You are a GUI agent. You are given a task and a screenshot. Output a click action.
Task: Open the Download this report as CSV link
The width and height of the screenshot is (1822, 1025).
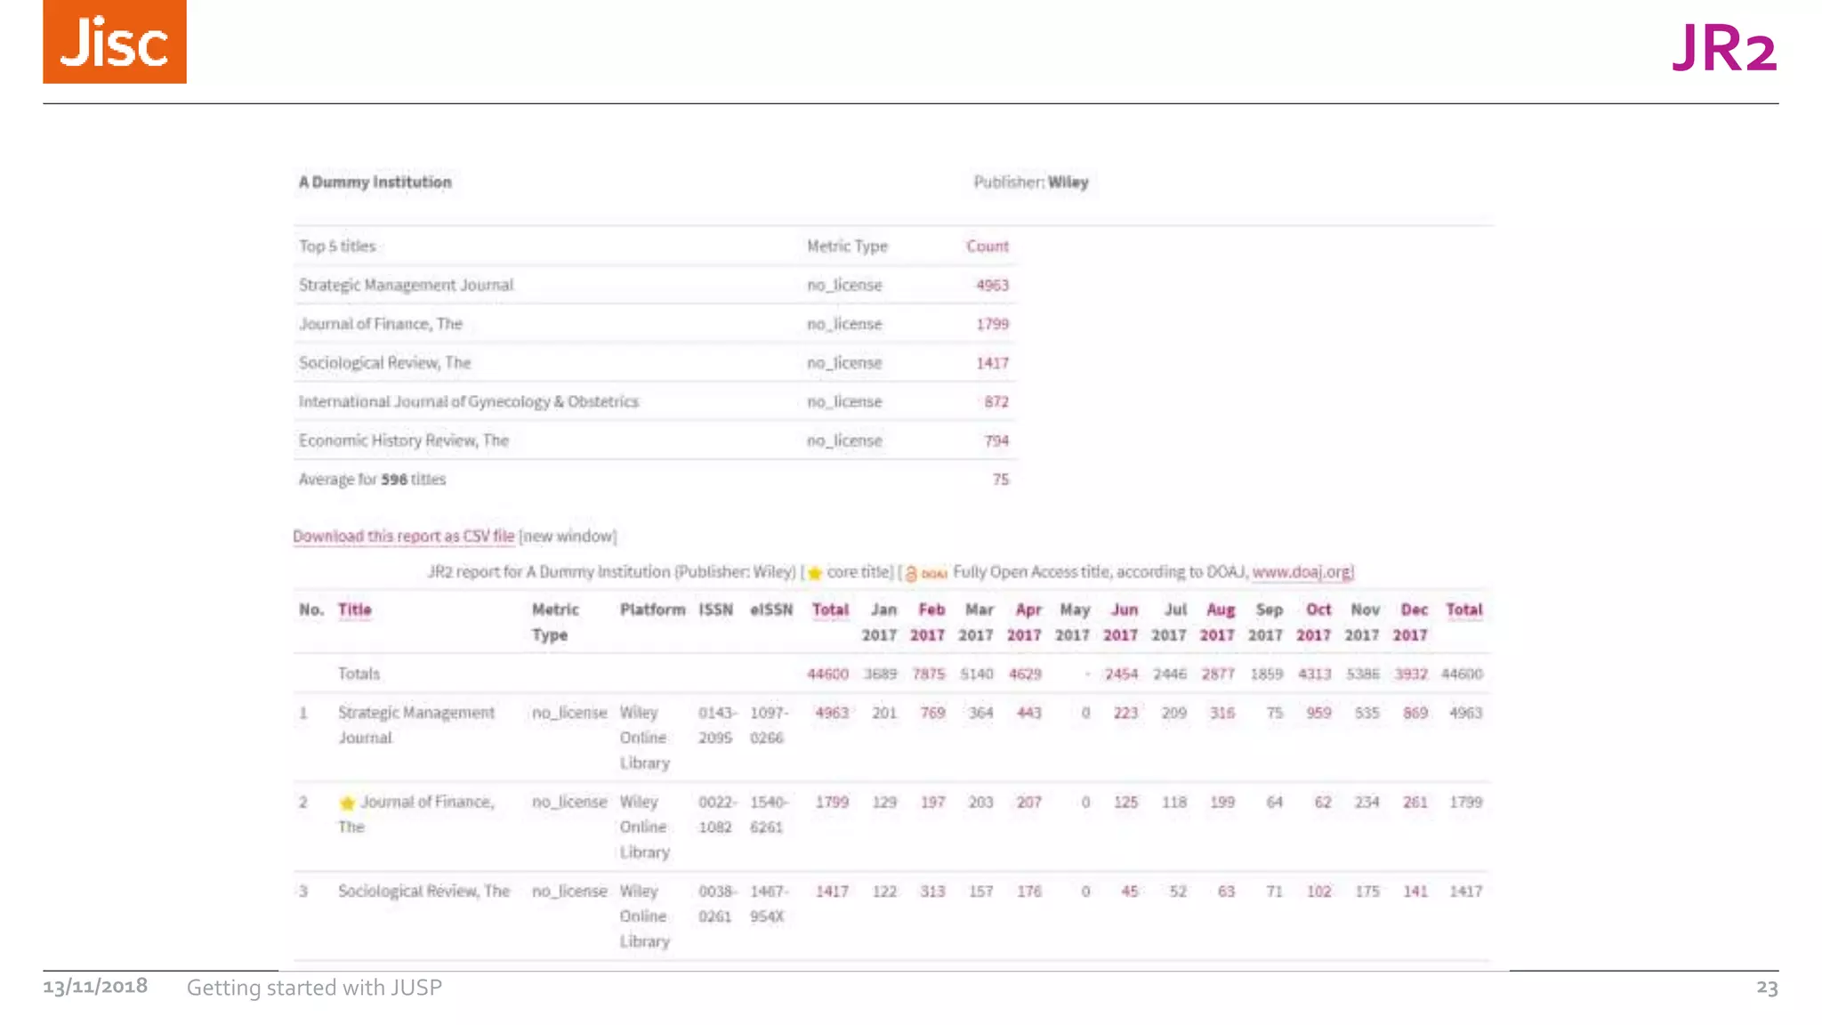click(403, 536)
